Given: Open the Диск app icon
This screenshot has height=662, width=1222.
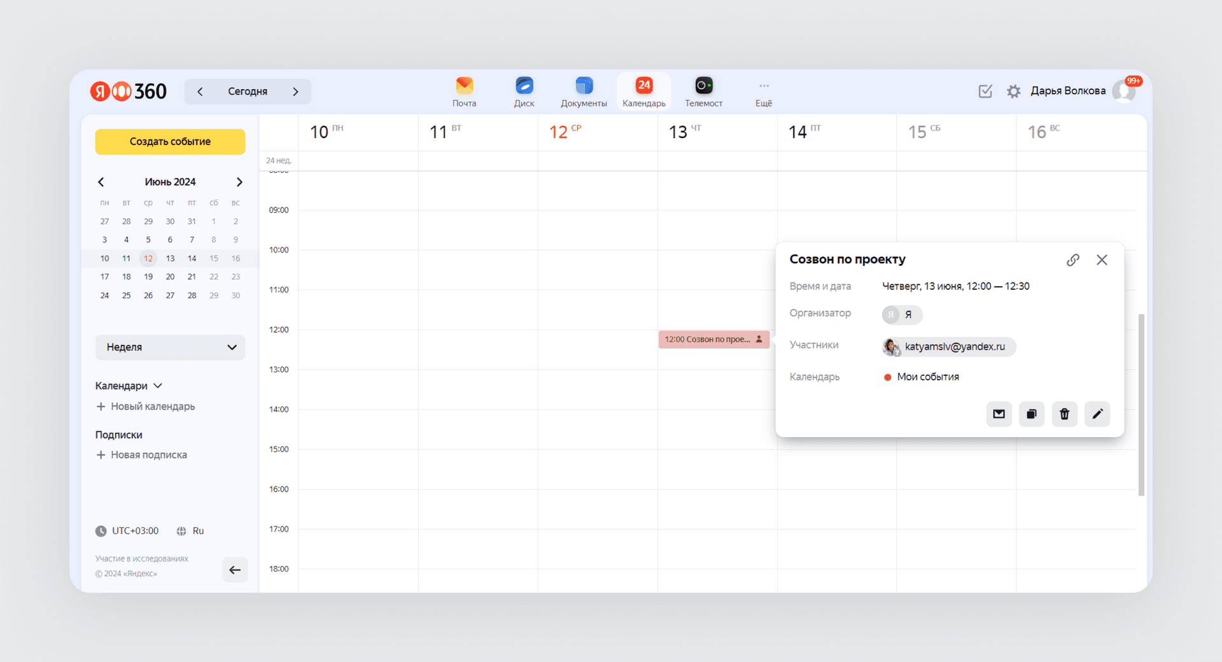Looking at the screenshot, I should point(524,92).
